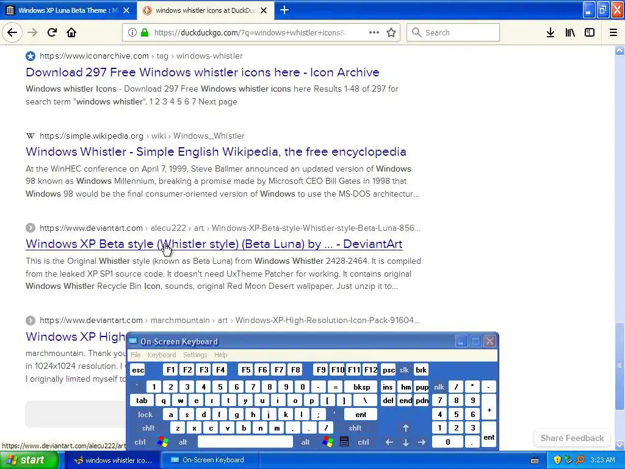Switch to Windows XP Luna Beta Theme tab
This screenshot has height=469, width=625.
coord(68,10)
